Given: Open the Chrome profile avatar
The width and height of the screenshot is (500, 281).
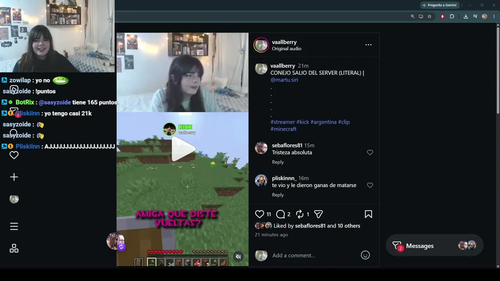Looking at the screenshot, I should [485, 16].
